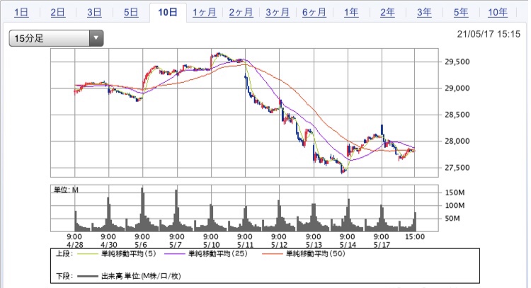Viewport: 531px width, 288px height.
Task: Click the purple legend line for 単純移動平均(25)
Action: (174, 254)
